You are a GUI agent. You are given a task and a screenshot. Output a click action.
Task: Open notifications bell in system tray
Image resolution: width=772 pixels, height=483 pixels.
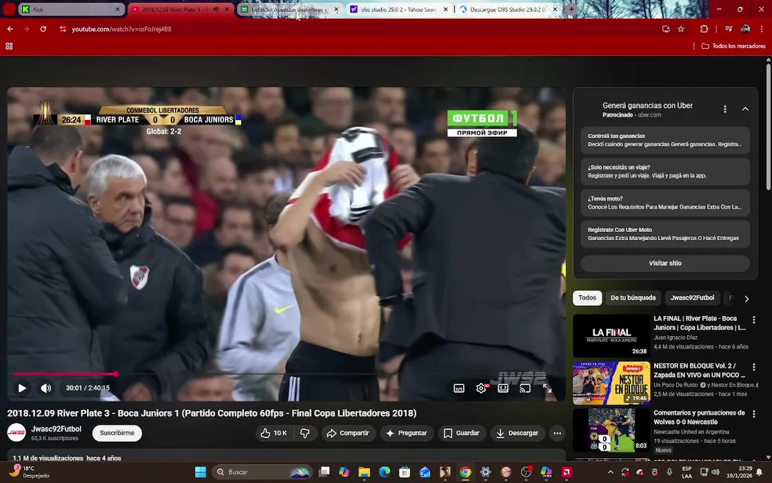point(759,472)
